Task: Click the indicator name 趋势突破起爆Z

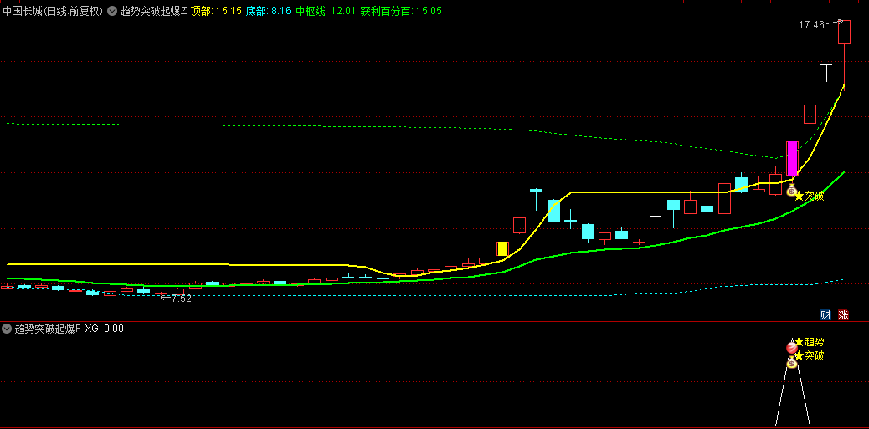Action: (153, 11)
